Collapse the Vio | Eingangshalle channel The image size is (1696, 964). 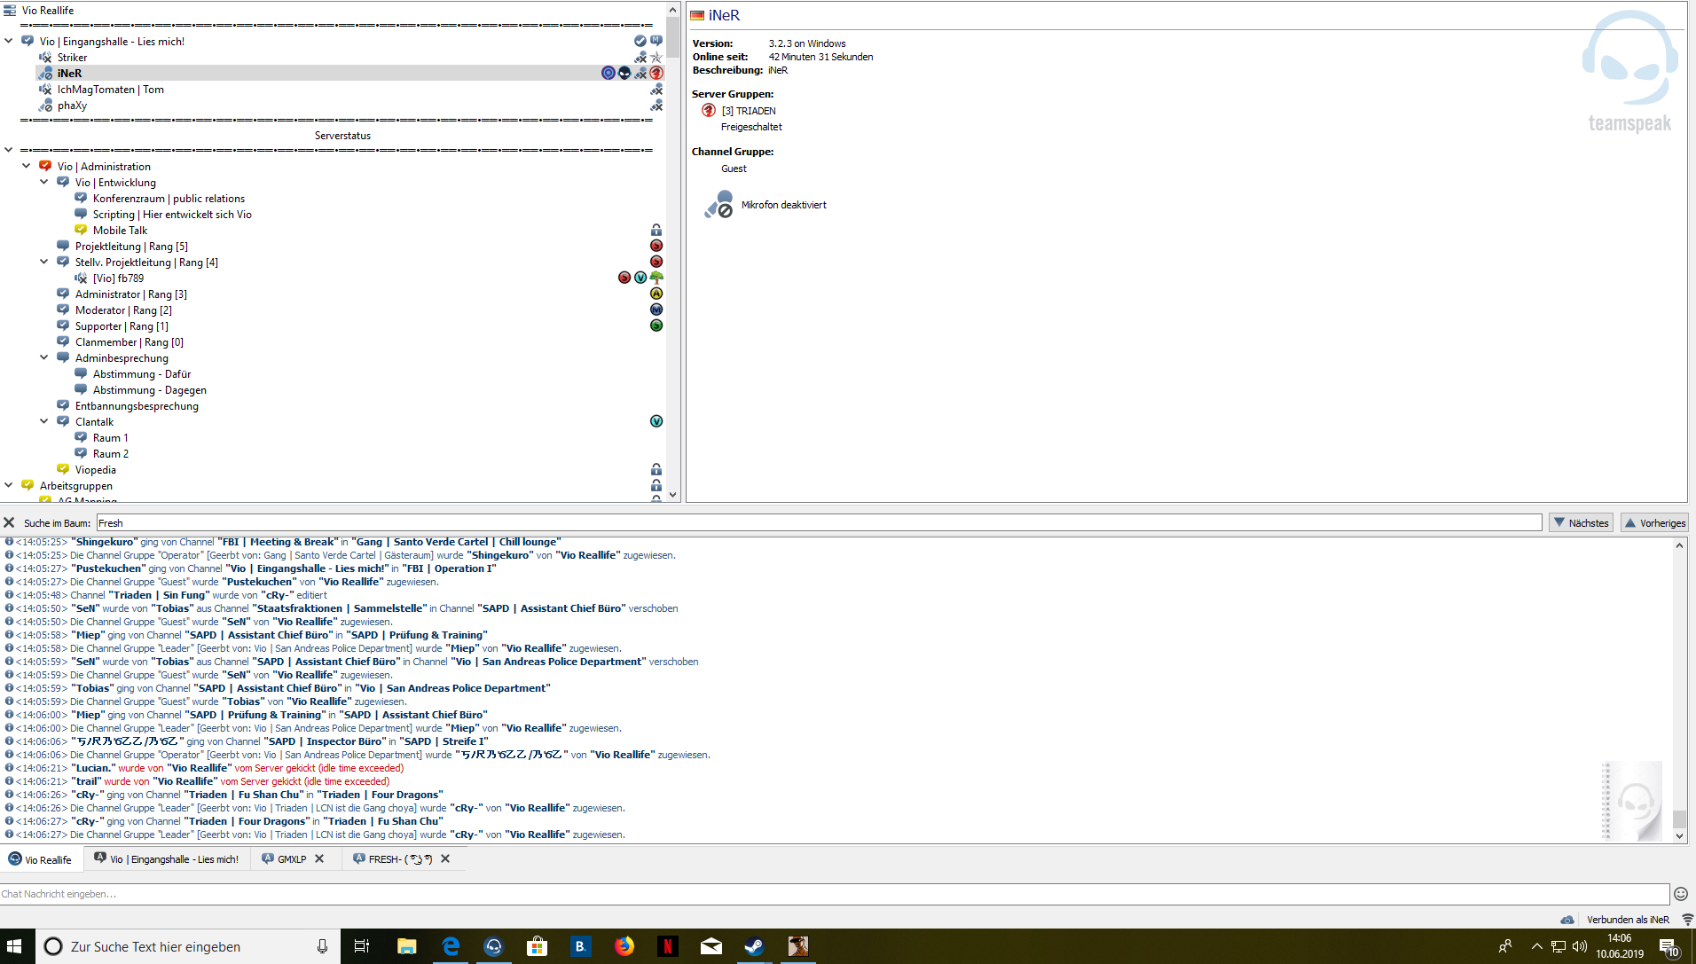9,41
